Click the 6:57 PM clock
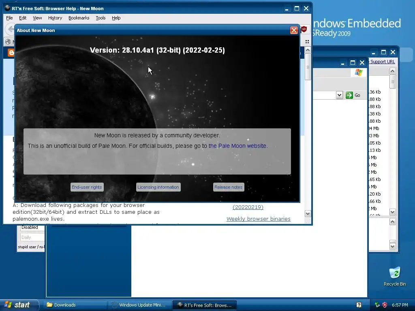Screen dimensions: 415x311 (x=400, y=305)
